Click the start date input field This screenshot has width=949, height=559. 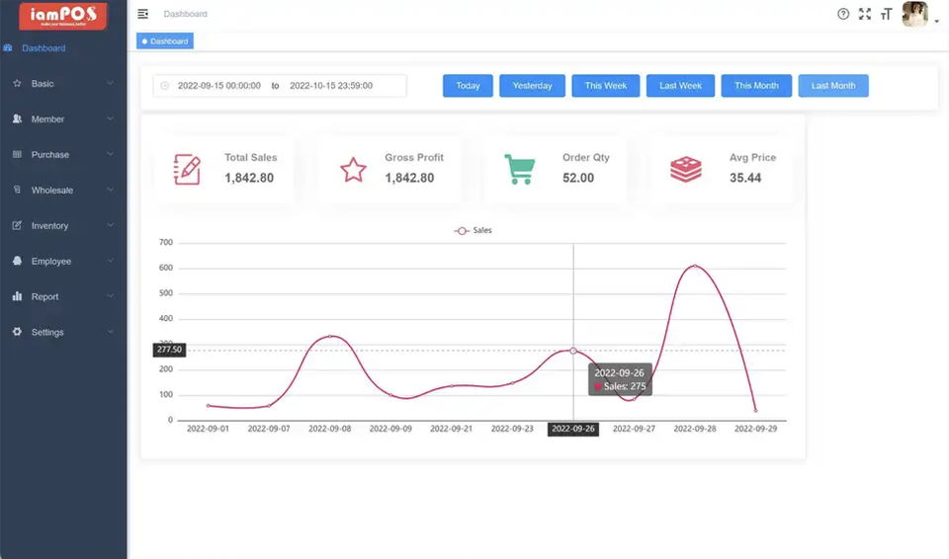[x=219, y=86]
